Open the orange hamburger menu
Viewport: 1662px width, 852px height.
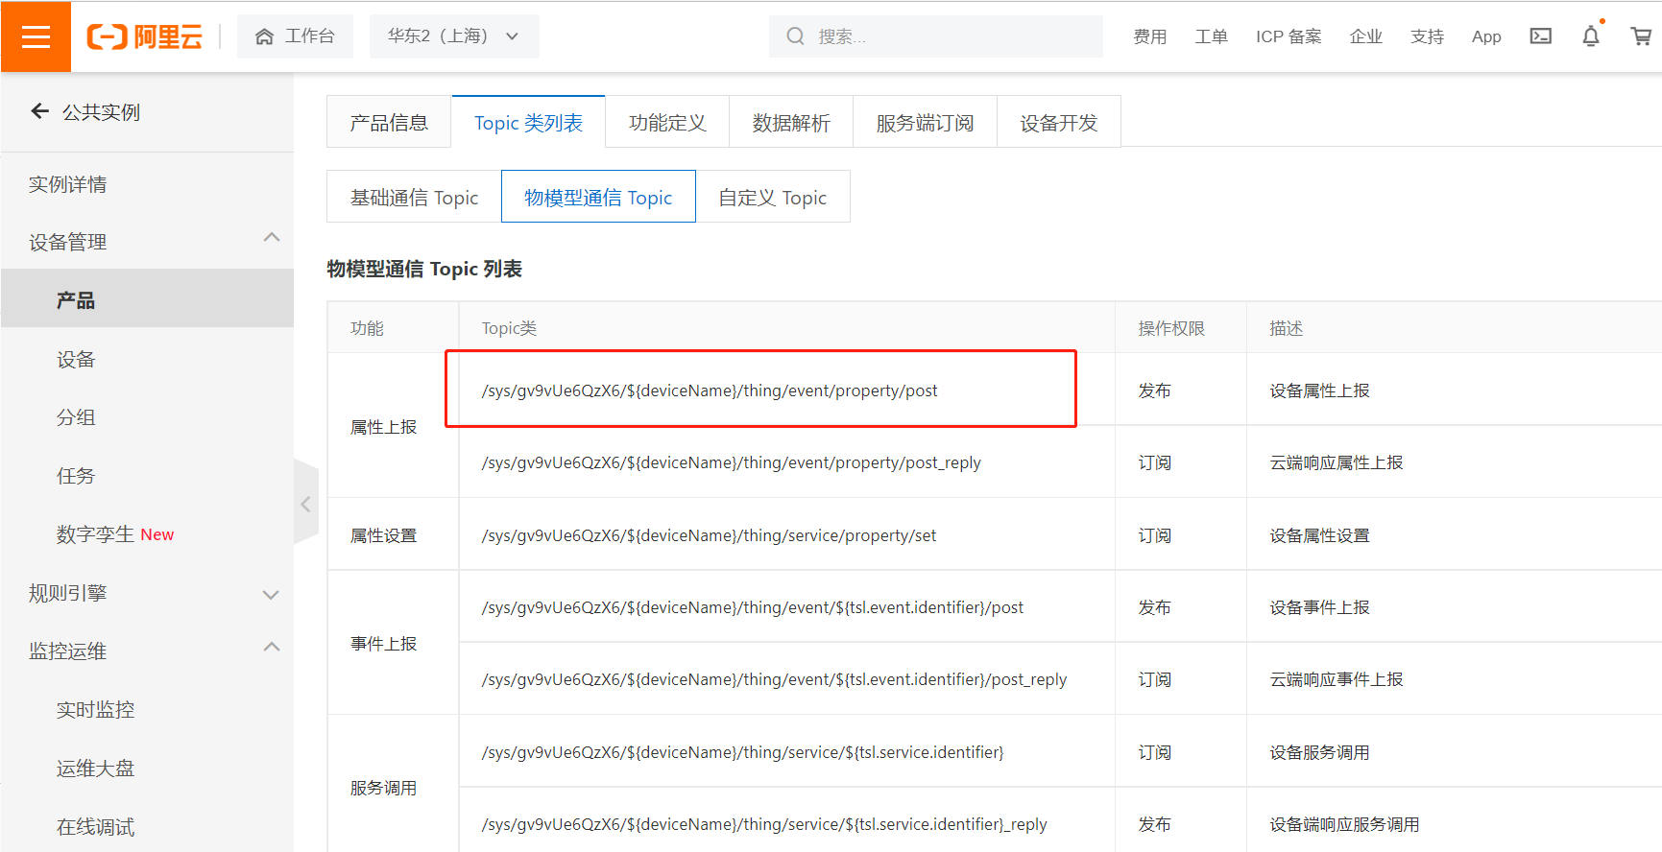point(36,36)
